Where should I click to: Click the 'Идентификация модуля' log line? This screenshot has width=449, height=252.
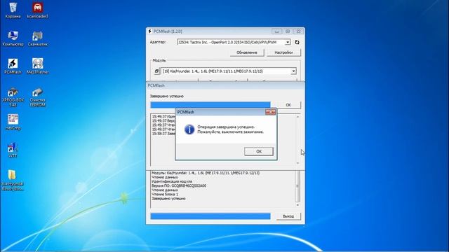[172, 181]
